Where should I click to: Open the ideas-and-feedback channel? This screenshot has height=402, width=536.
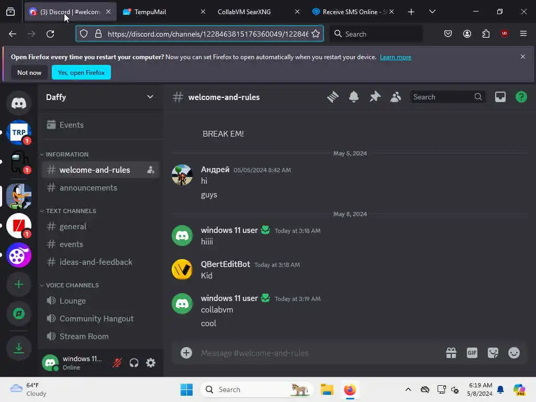coord(100,262)
